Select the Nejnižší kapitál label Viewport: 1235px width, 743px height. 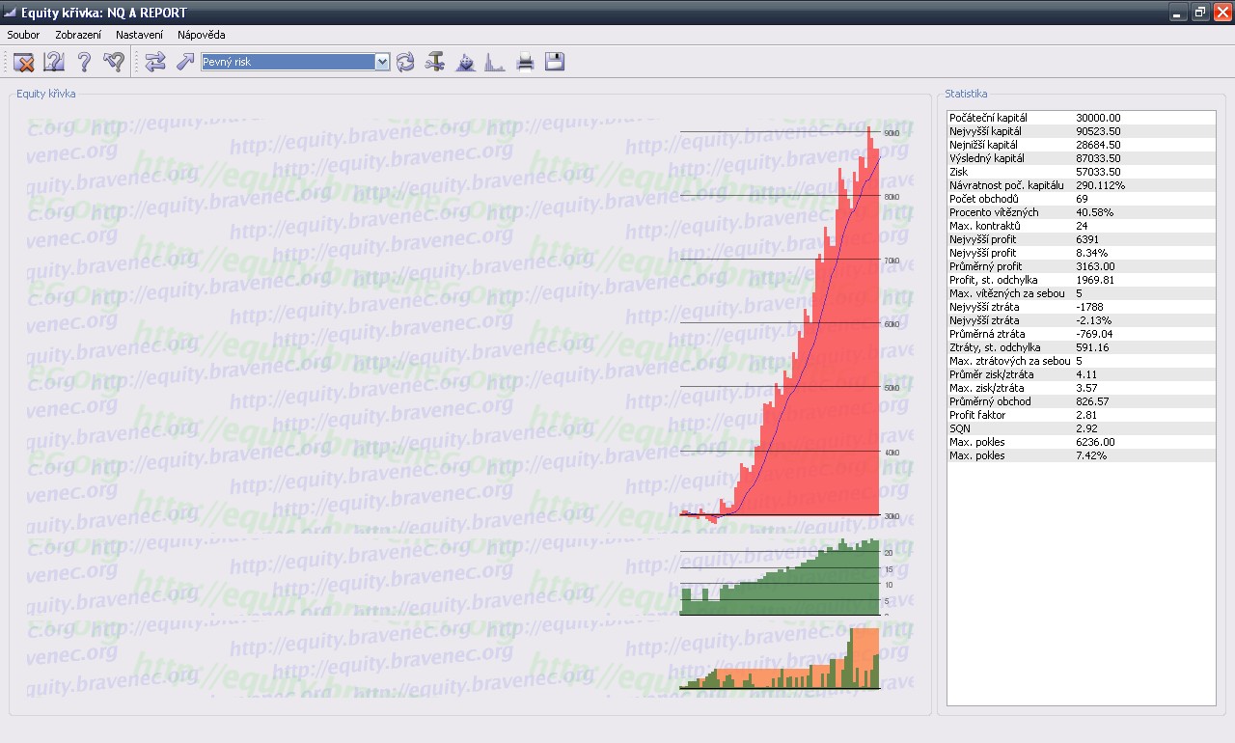[x=984, y=145]
